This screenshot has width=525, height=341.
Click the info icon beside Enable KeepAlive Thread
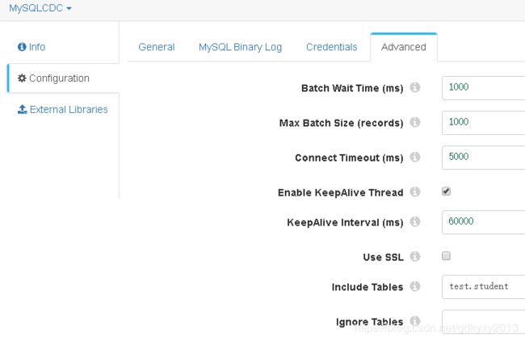(415, 192)
